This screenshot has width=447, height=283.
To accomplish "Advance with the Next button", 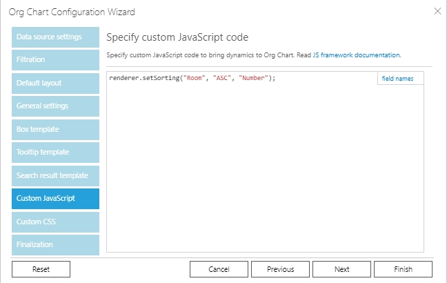I will (342, 269).
